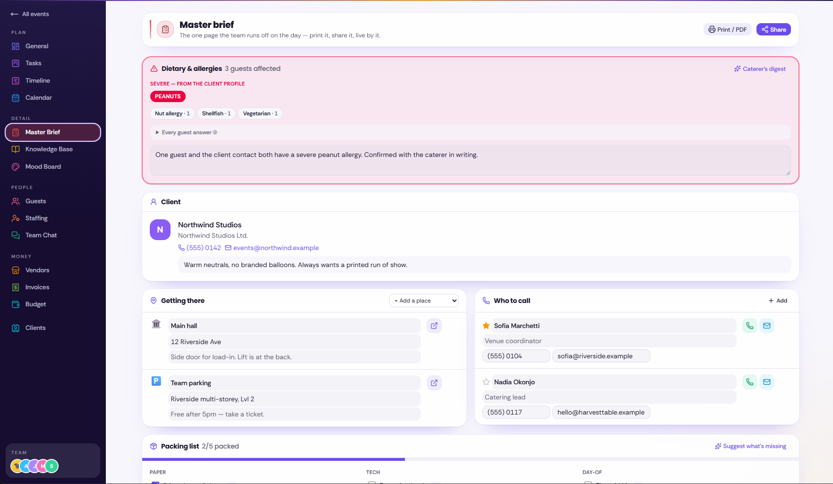Open Mood Board page
The width and height of the screenshot is (833, 484).
point(53,167)
